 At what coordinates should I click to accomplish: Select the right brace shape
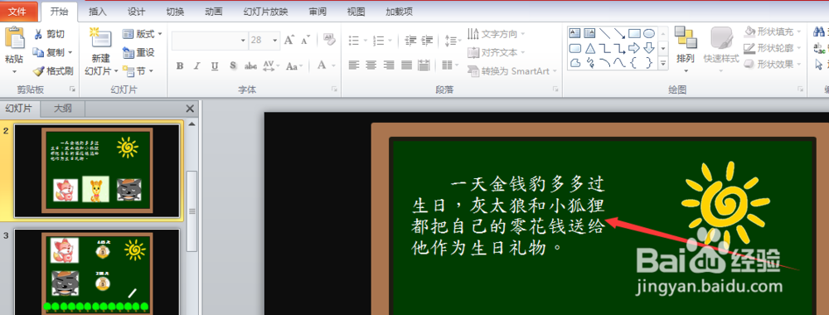(649, 63)
